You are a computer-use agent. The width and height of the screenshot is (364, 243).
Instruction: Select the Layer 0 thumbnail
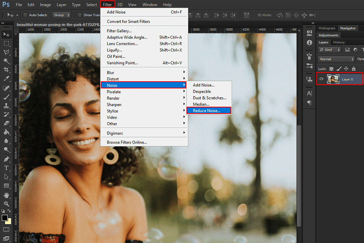pos(333,79)
